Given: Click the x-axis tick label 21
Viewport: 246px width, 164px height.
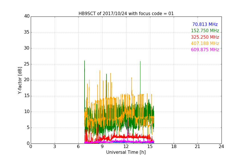Looking at the screenshot, I should point(198,147).
